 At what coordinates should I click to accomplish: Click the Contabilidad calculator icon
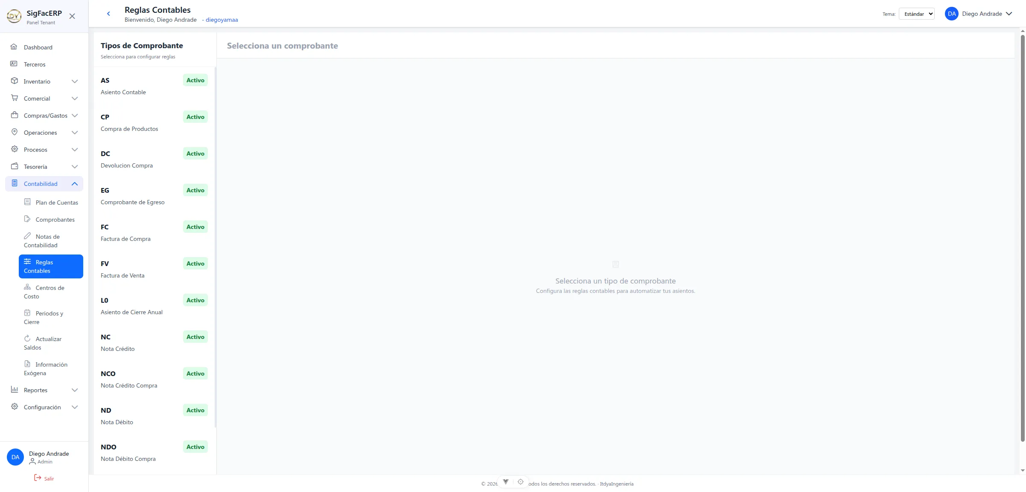[x=14, y=183]
